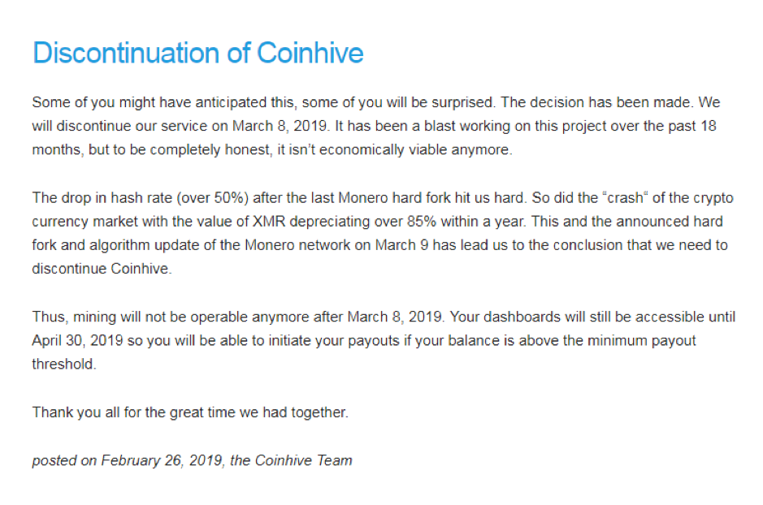Click 'Thank you all for the great time' line
This screenshot has height=505, width=763.
[190, 412]
